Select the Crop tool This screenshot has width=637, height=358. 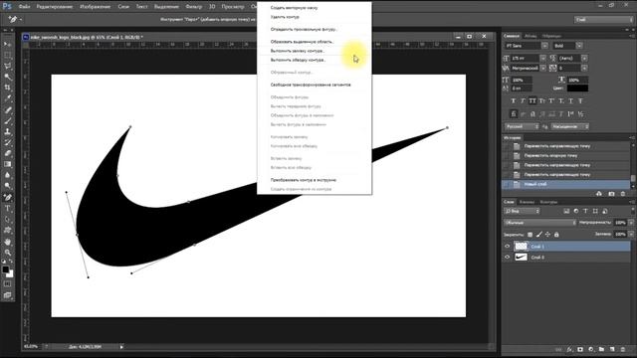click(x=8, y=88)
